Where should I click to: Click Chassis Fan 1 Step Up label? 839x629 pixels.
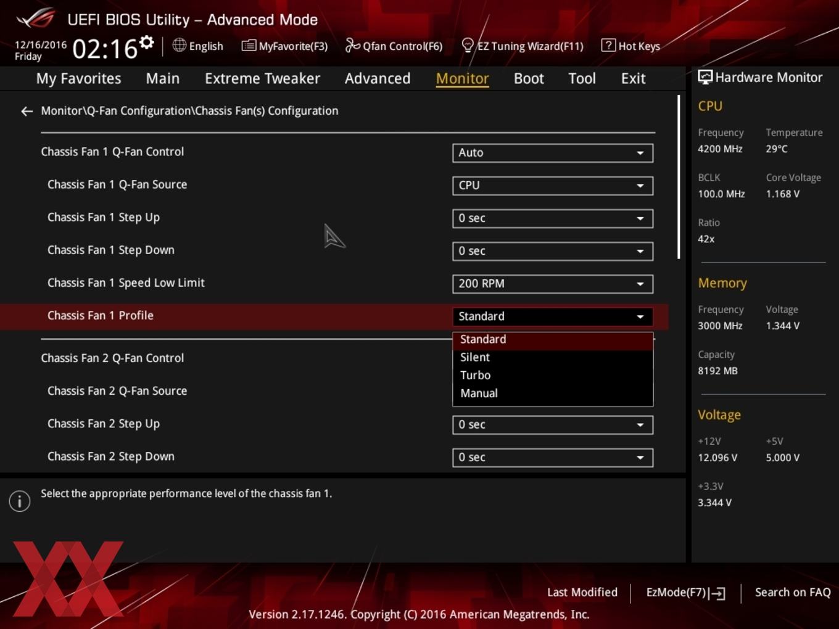click(104, 218)
